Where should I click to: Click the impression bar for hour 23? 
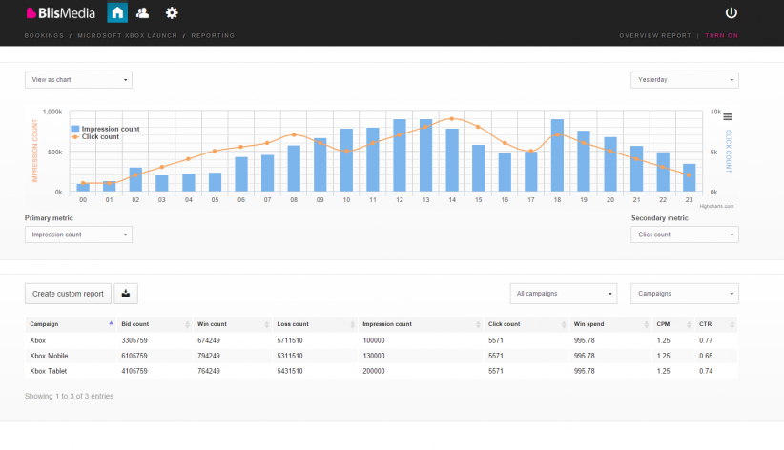[x=689, y=178]
